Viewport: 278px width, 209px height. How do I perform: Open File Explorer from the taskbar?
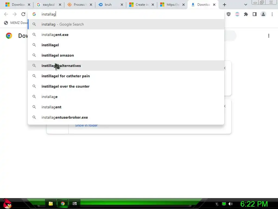[x=51, y=204]
